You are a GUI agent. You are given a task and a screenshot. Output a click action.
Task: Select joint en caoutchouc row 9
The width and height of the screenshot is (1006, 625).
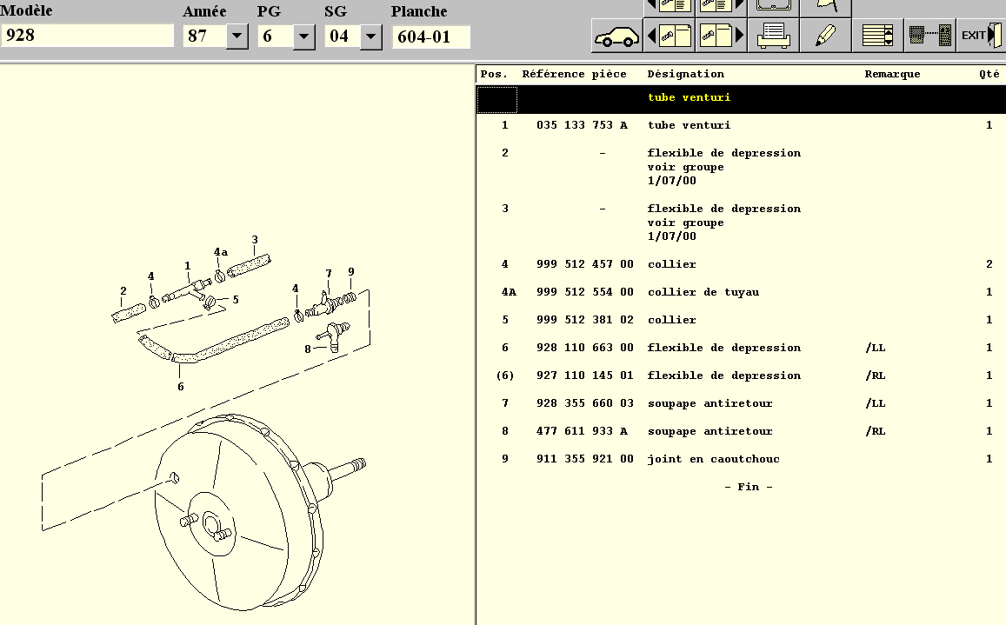741,459
